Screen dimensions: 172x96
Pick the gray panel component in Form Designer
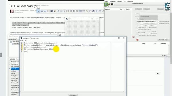pyautogui.click(x=48, y=11)
